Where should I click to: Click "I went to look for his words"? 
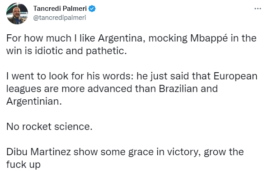(x=70, y=76)
